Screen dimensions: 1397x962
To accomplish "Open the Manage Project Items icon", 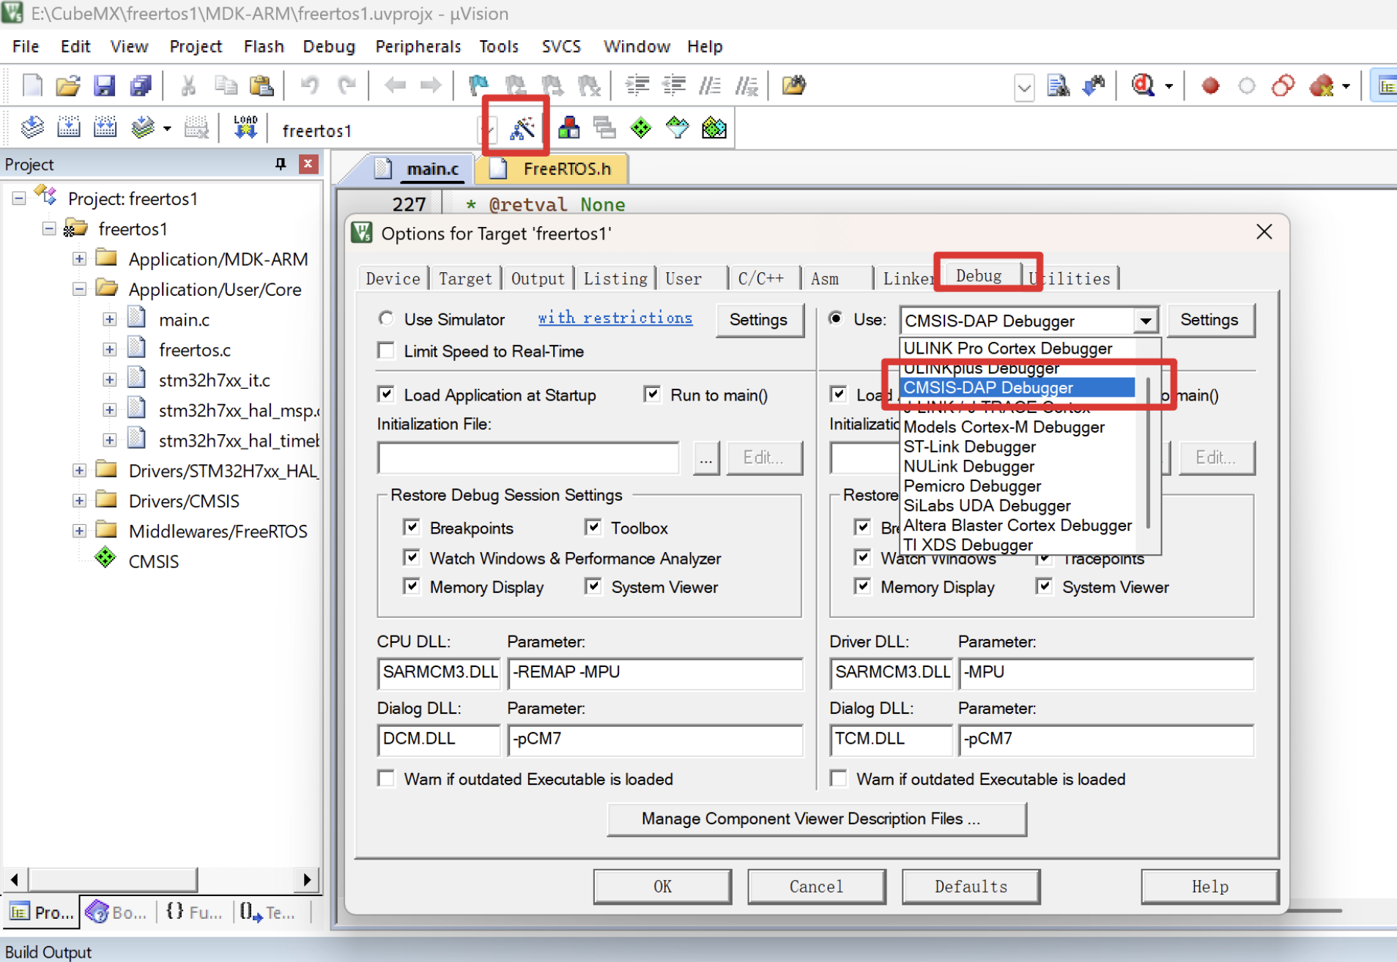I will 568,128.
